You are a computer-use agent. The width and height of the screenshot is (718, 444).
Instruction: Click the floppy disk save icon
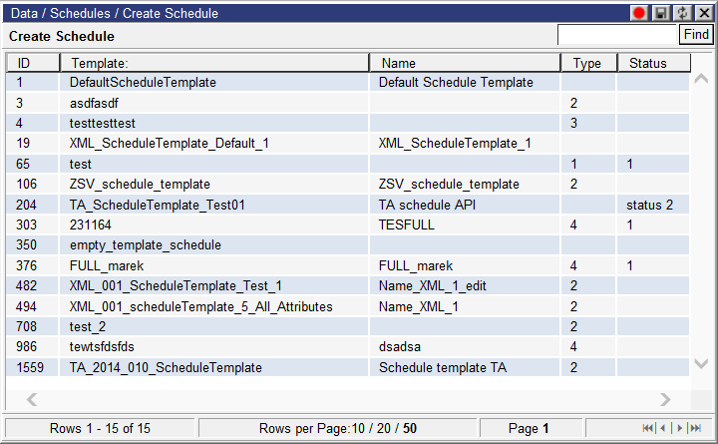(660, 13)
